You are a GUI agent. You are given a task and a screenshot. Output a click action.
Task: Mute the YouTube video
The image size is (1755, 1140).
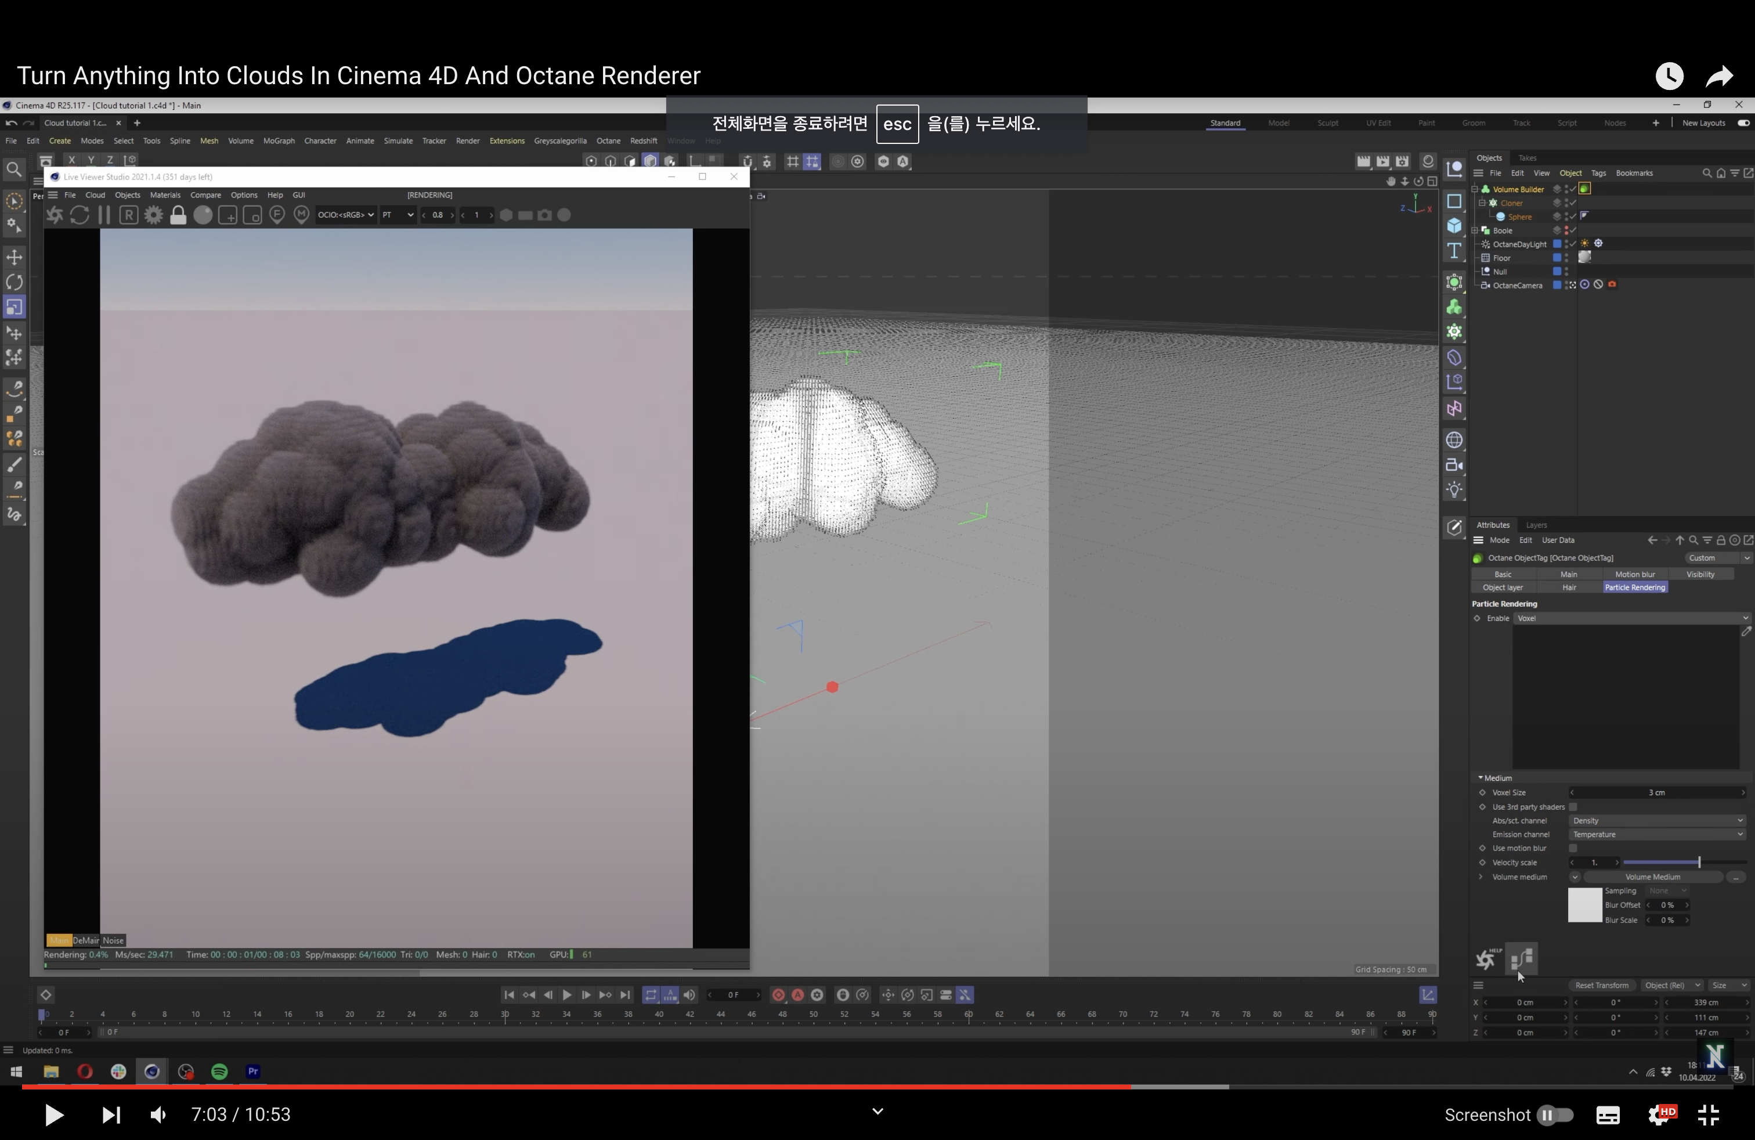[158, 1114]
